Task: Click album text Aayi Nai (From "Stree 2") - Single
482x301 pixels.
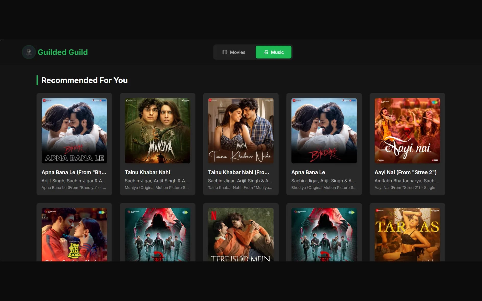Action: coord(405,188)
